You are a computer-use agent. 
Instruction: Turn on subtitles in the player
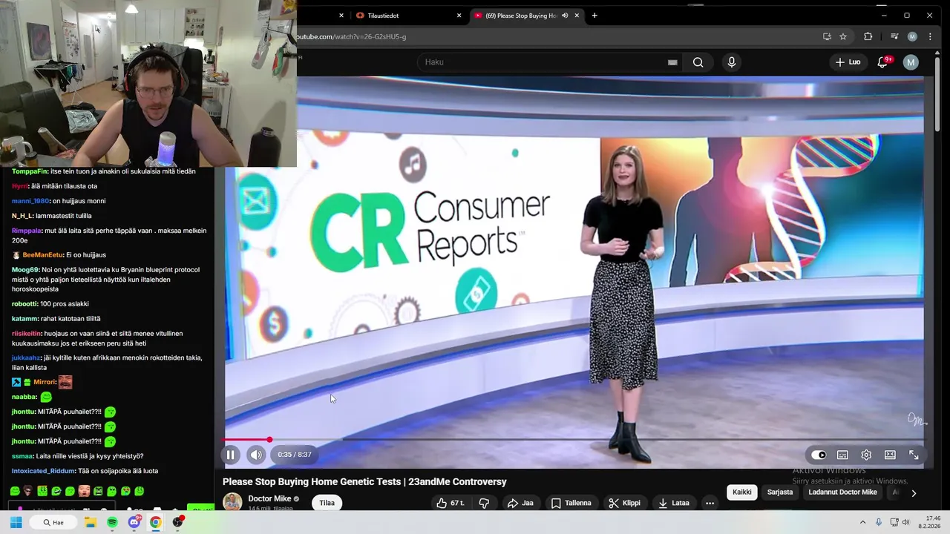[x=842, y=455]
